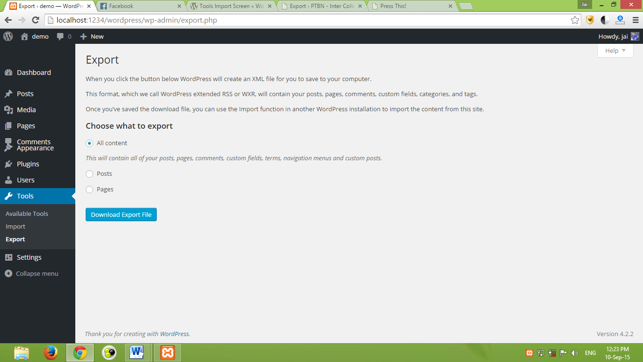Click the WordPress logo in admin bar
This screenshot has height=362, width=643.
tap(8, 36)
